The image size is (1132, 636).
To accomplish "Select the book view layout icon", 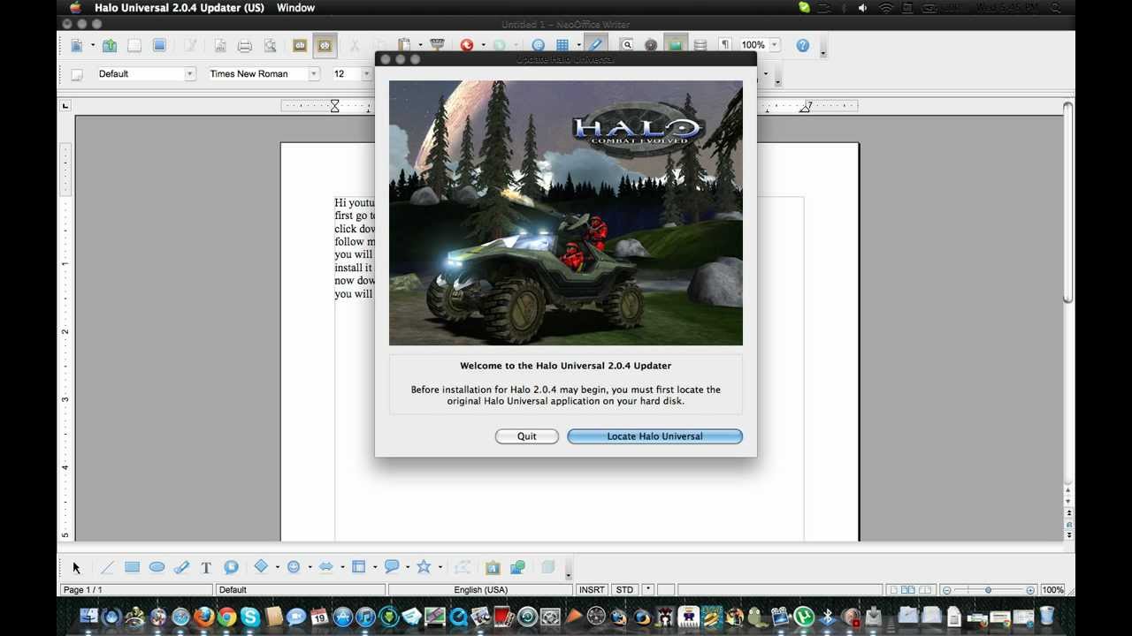I will coord(925,590).
